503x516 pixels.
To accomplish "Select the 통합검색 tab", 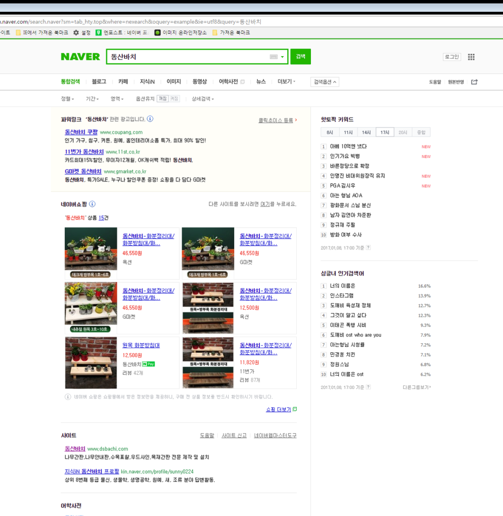I will click(x=70, y=82).
